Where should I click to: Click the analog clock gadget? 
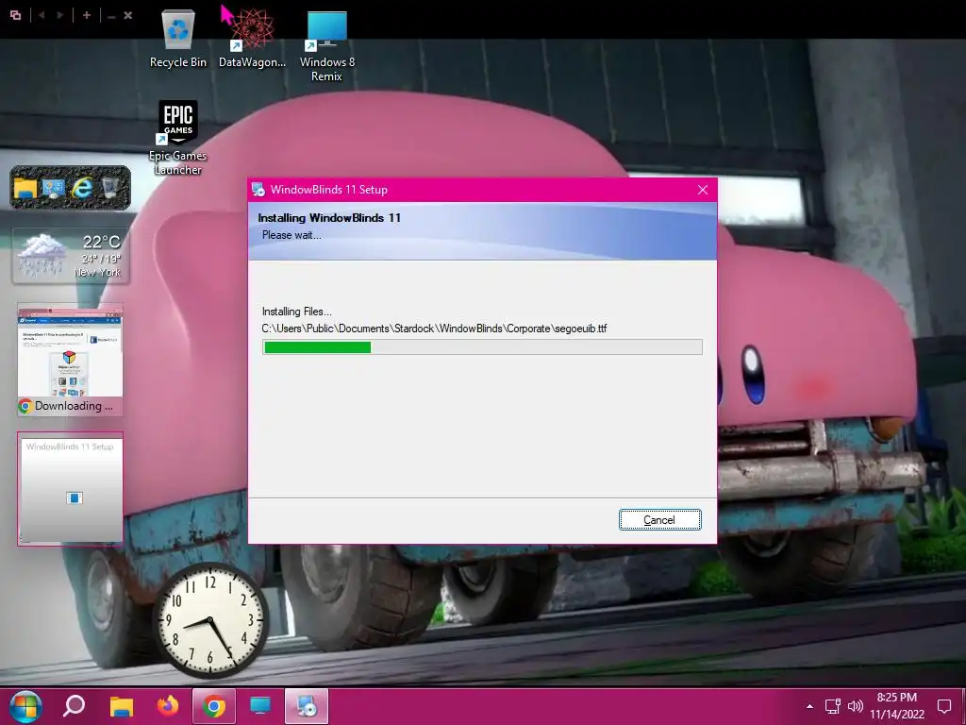click(210, 620)
